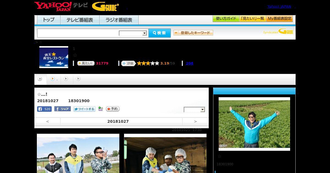This screenshot has height=173, width=330.
Task: Open the 評価 rating button
Action: [128, 63]
